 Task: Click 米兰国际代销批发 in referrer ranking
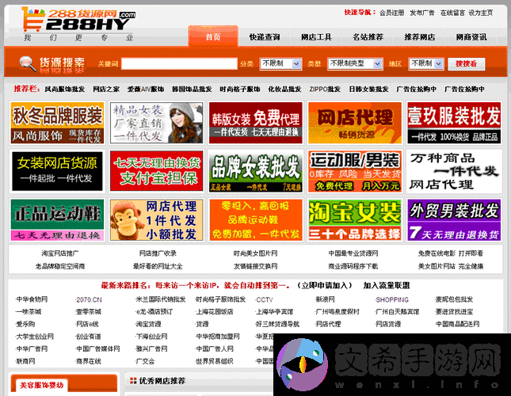(x=161, y=299)
